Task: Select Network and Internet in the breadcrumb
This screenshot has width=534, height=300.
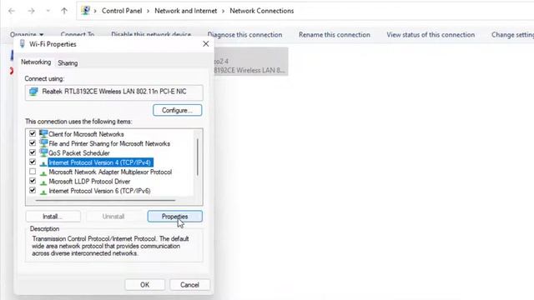Action: click(185, 11)
